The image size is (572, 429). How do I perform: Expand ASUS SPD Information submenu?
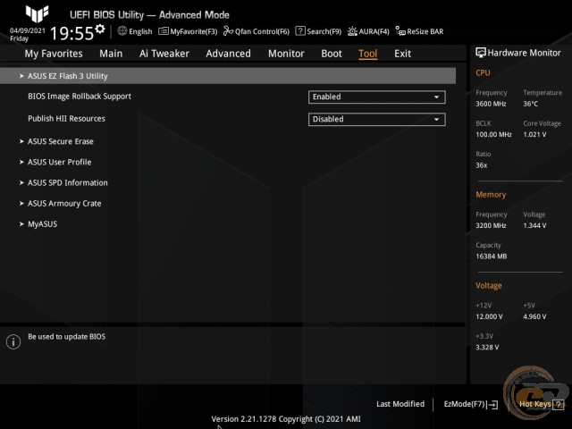(68, 182)
